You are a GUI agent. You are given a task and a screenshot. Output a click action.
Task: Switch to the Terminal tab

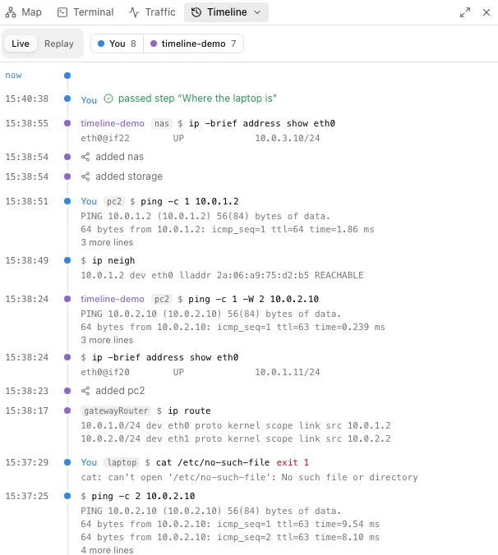click(x=85, y=12)
